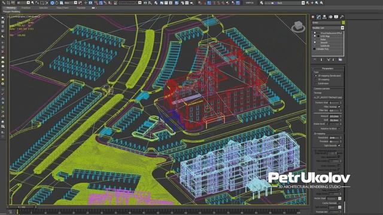Toggle Tight bounds checkbox

(339, 146)
